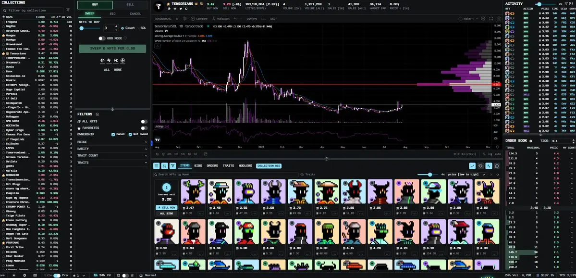The width and height of the screenshot is (576, 278).
Task: Open the Maker 1 layout dropdown
Action: [467, 18]
